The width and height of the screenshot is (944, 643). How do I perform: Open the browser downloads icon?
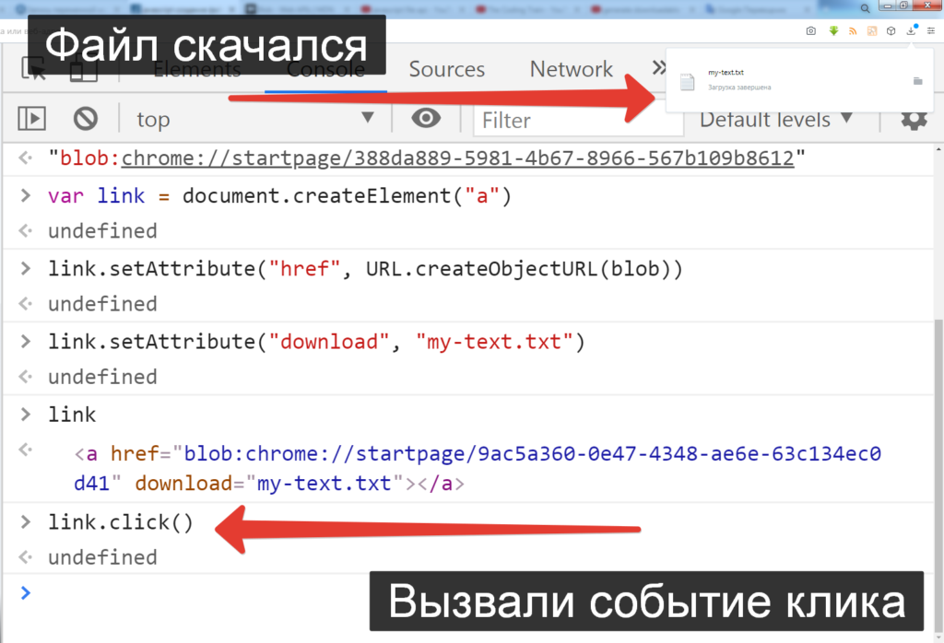tap(911, 30)
